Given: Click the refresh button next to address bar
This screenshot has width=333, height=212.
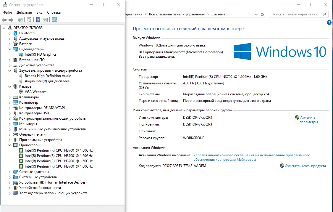Looking at the screenshot, I should 262,14.
